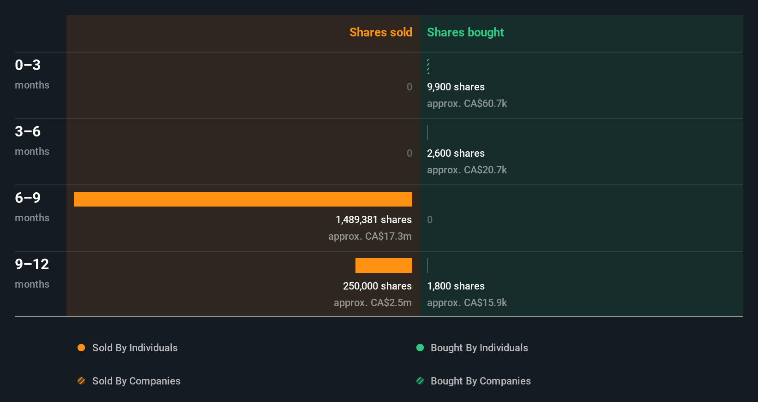Screen dimensions: 758x402
Task: Click the 9–12 months row label
Action: pos(32,273)
